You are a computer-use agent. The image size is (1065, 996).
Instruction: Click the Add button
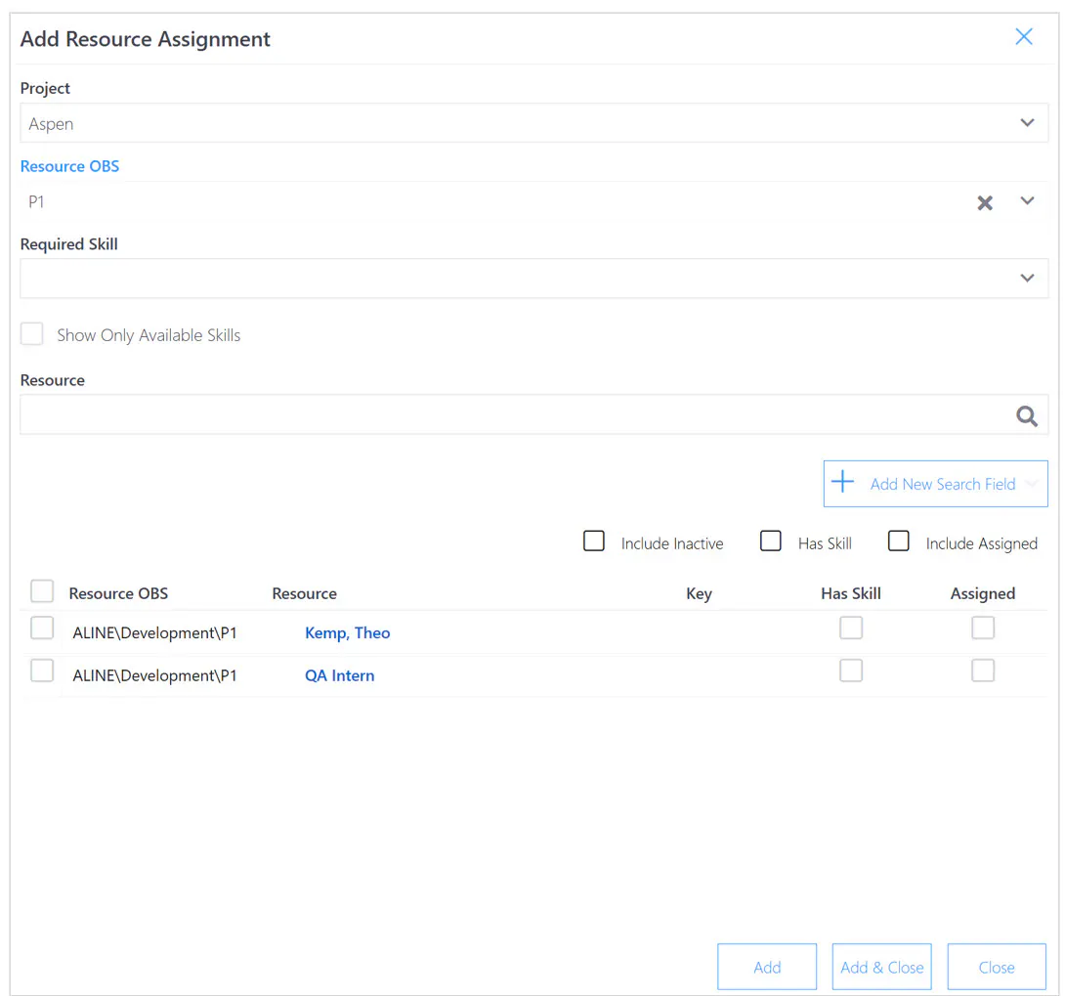tap(767, 967)
